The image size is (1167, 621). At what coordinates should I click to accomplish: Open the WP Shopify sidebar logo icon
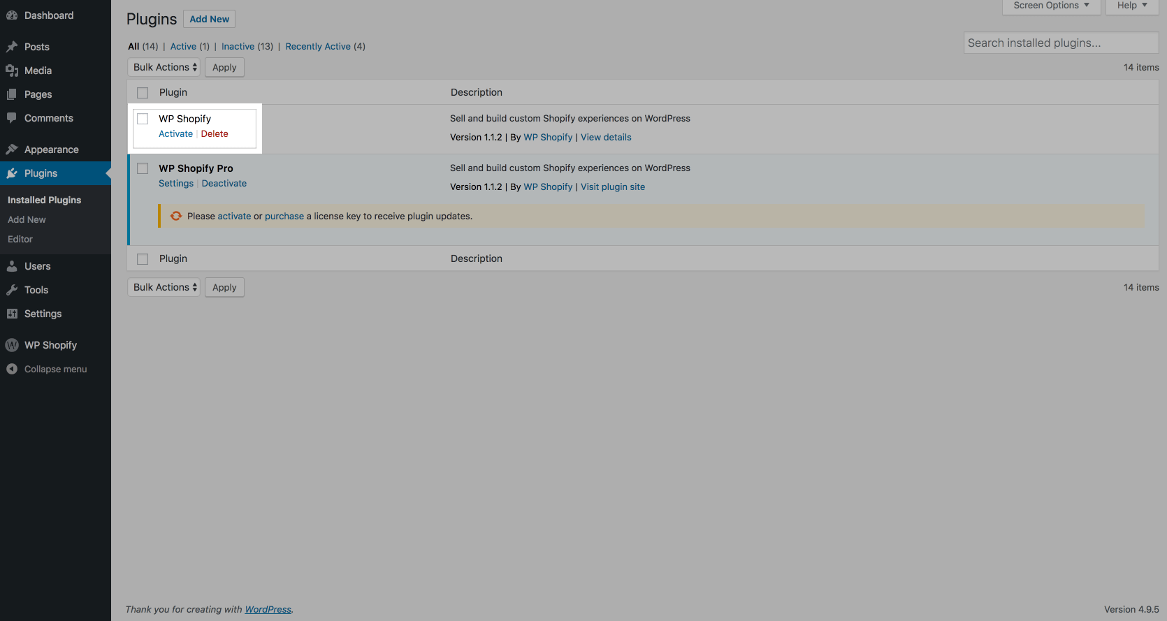click(12, 345)
